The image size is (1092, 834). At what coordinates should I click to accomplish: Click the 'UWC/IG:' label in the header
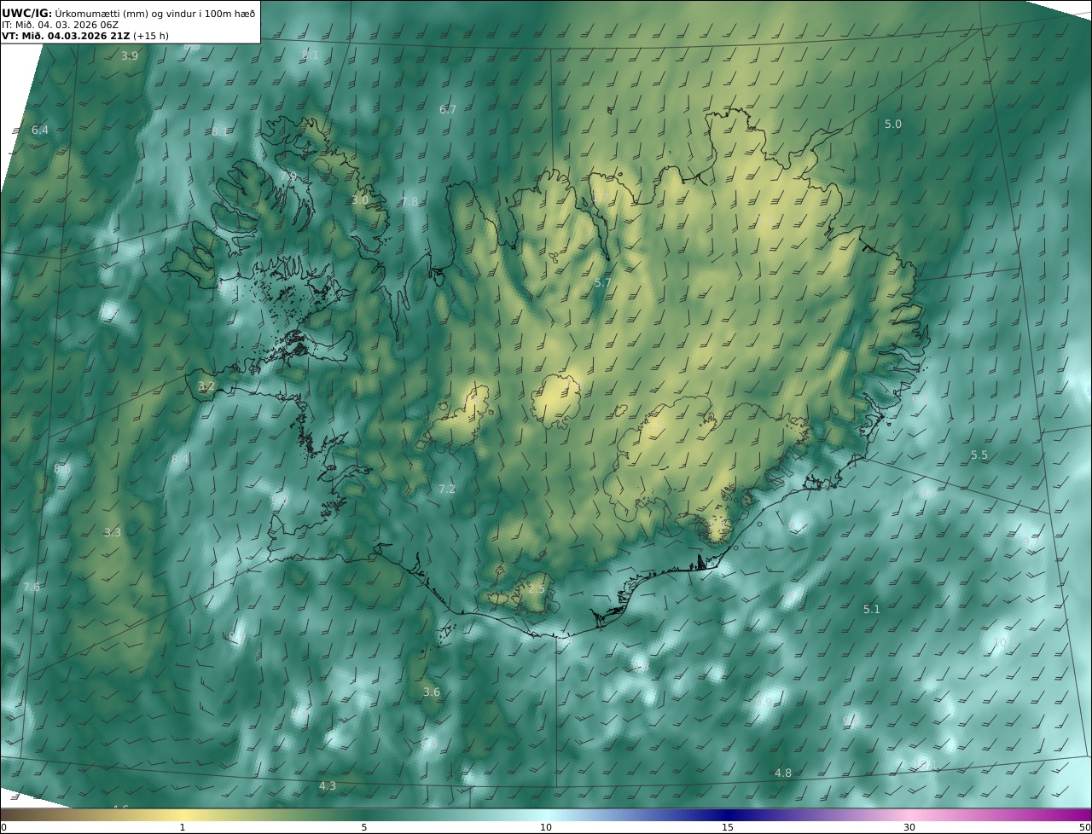26,13
